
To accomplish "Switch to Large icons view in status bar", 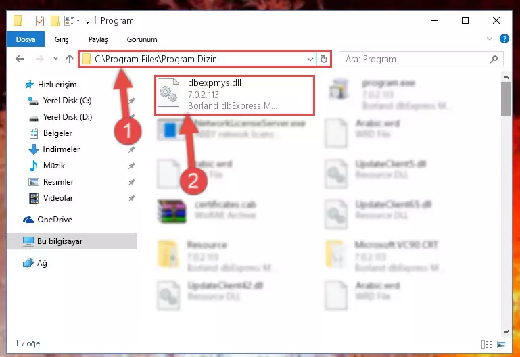I will (x=502, y=344).
